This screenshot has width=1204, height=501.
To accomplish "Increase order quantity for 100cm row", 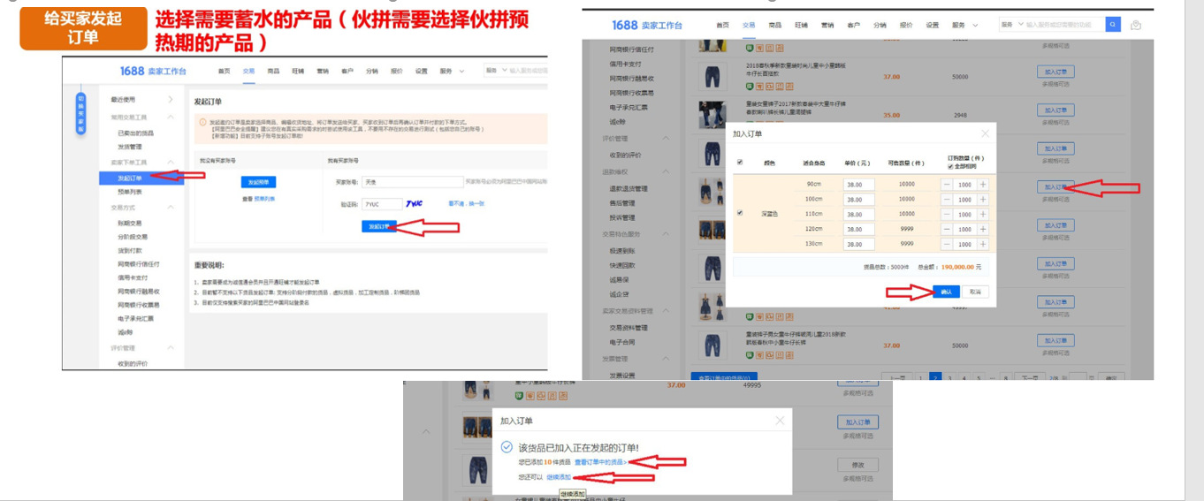I will pos(982,200).
